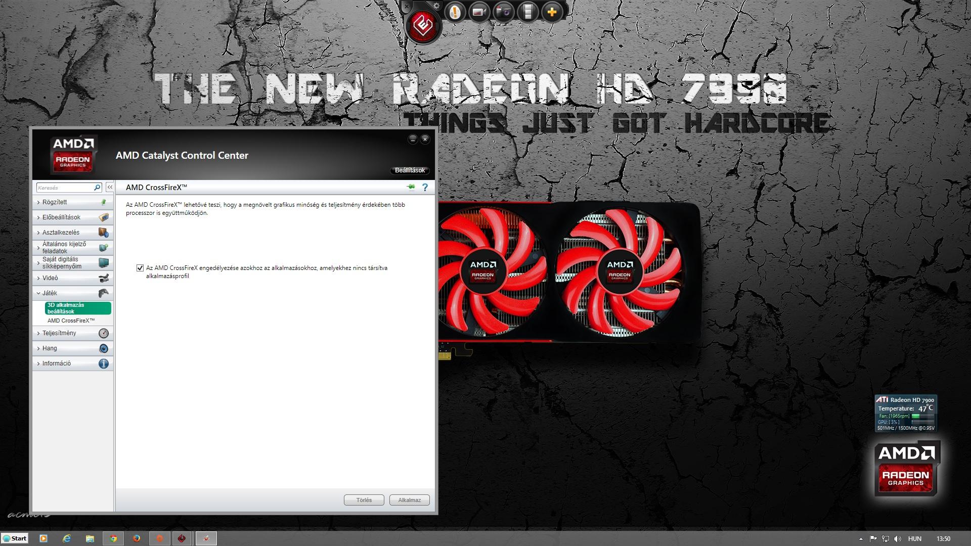The width and height of the screenshot is (971, 546).
Task: Expand the Előbeállítások category
Action: [x=73, y=217]
